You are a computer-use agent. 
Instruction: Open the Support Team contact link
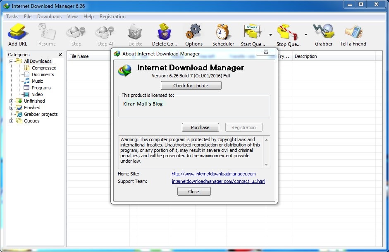point(219,181)
